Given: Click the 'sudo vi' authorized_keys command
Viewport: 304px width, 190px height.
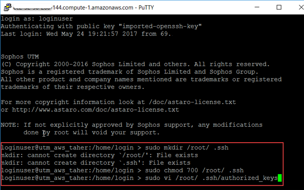Looking at the screenshot, I should 211,178.
